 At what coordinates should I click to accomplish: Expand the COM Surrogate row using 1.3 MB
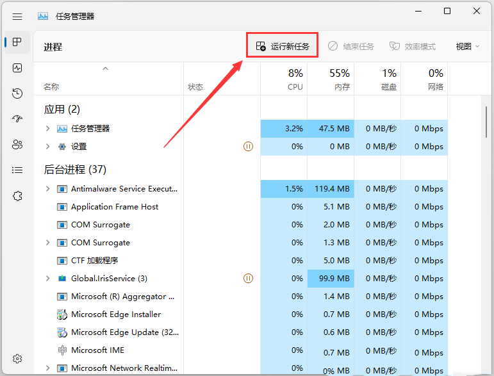pos(47,242)
